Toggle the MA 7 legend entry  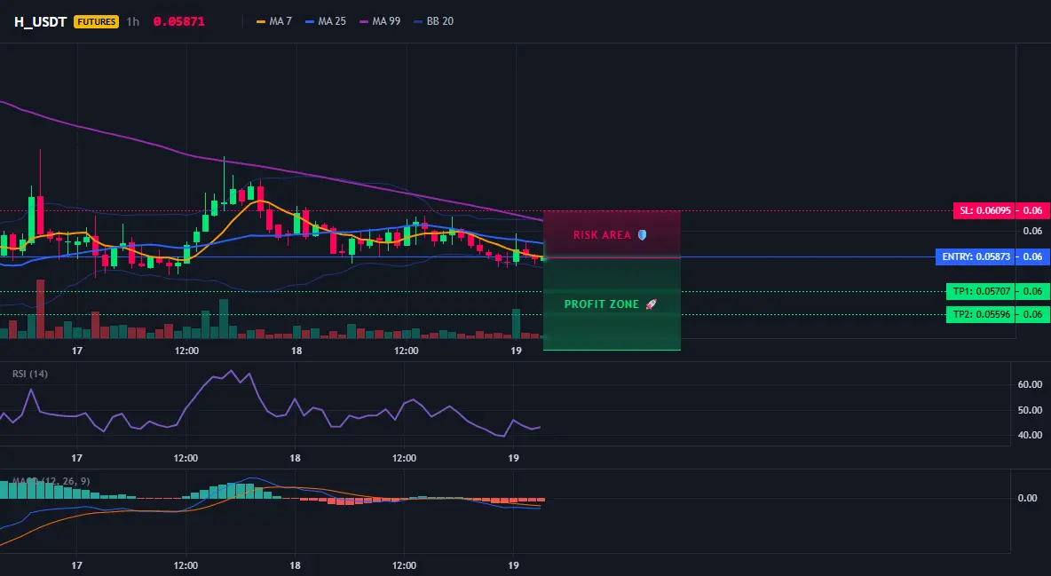pyautogui.click(x=274, y=21)
